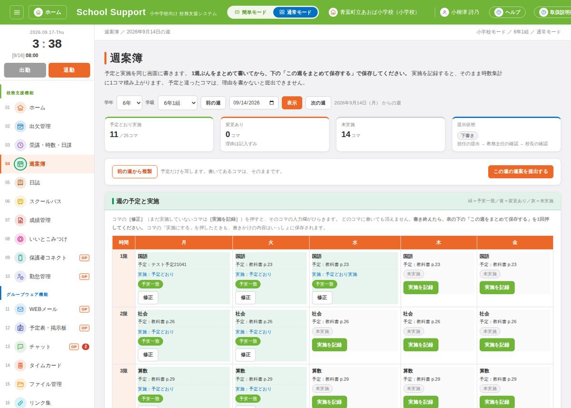This screenshot has height=408, width=571.
Task: Switch to 通常モード
Action: (295, 12)
